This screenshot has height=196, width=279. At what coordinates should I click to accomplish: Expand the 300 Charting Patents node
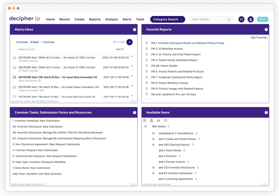pos(153,145)
